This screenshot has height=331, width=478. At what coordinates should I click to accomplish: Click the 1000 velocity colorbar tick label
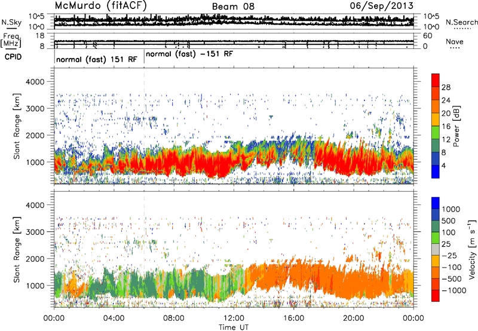point(451,209)
